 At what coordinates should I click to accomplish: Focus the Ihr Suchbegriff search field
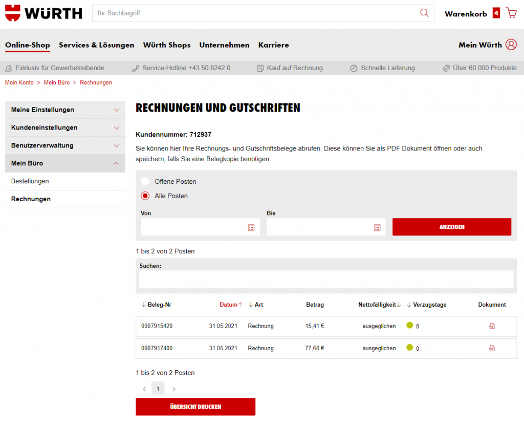tap(256, 13)
